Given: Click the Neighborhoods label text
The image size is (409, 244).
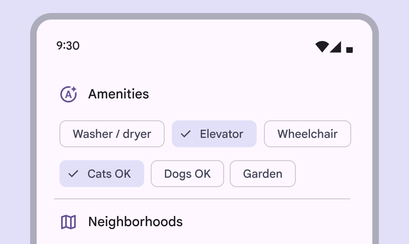Looking at the screenshot, I should [x=135, y=222].
